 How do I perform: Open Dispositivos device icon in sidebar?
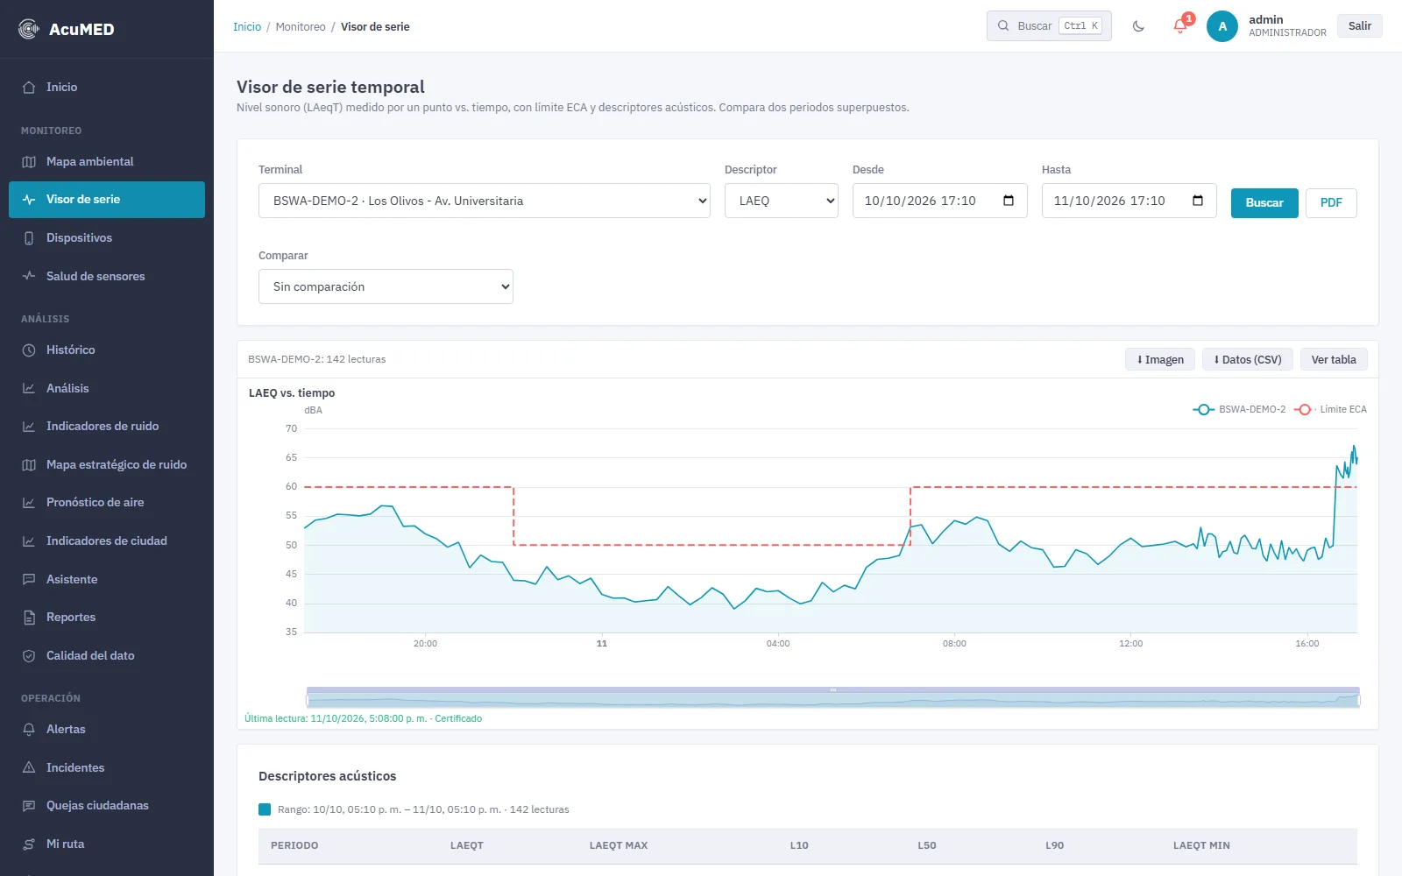pos(29,238)
